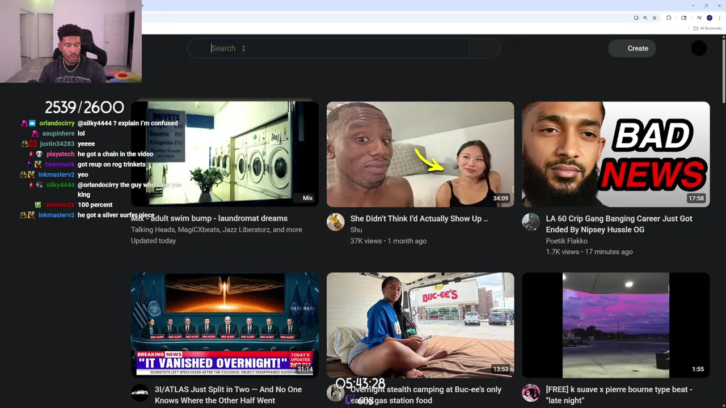Click the Chrome profile avatar

(x=710, y=18)
